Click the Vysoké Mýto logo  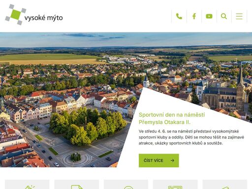click(x=34, y=15)
